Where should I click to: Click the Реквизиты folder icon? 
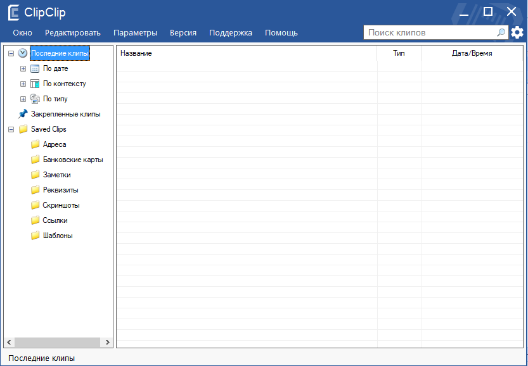coord(35,190)
